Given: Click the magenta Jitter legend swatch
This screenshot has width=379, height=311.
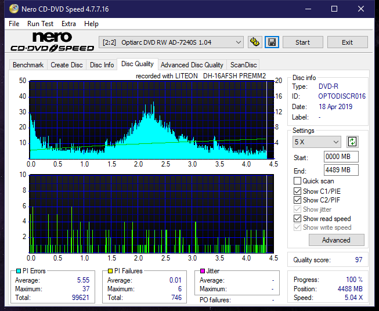Looking at the screenshot, I should 203,271.
